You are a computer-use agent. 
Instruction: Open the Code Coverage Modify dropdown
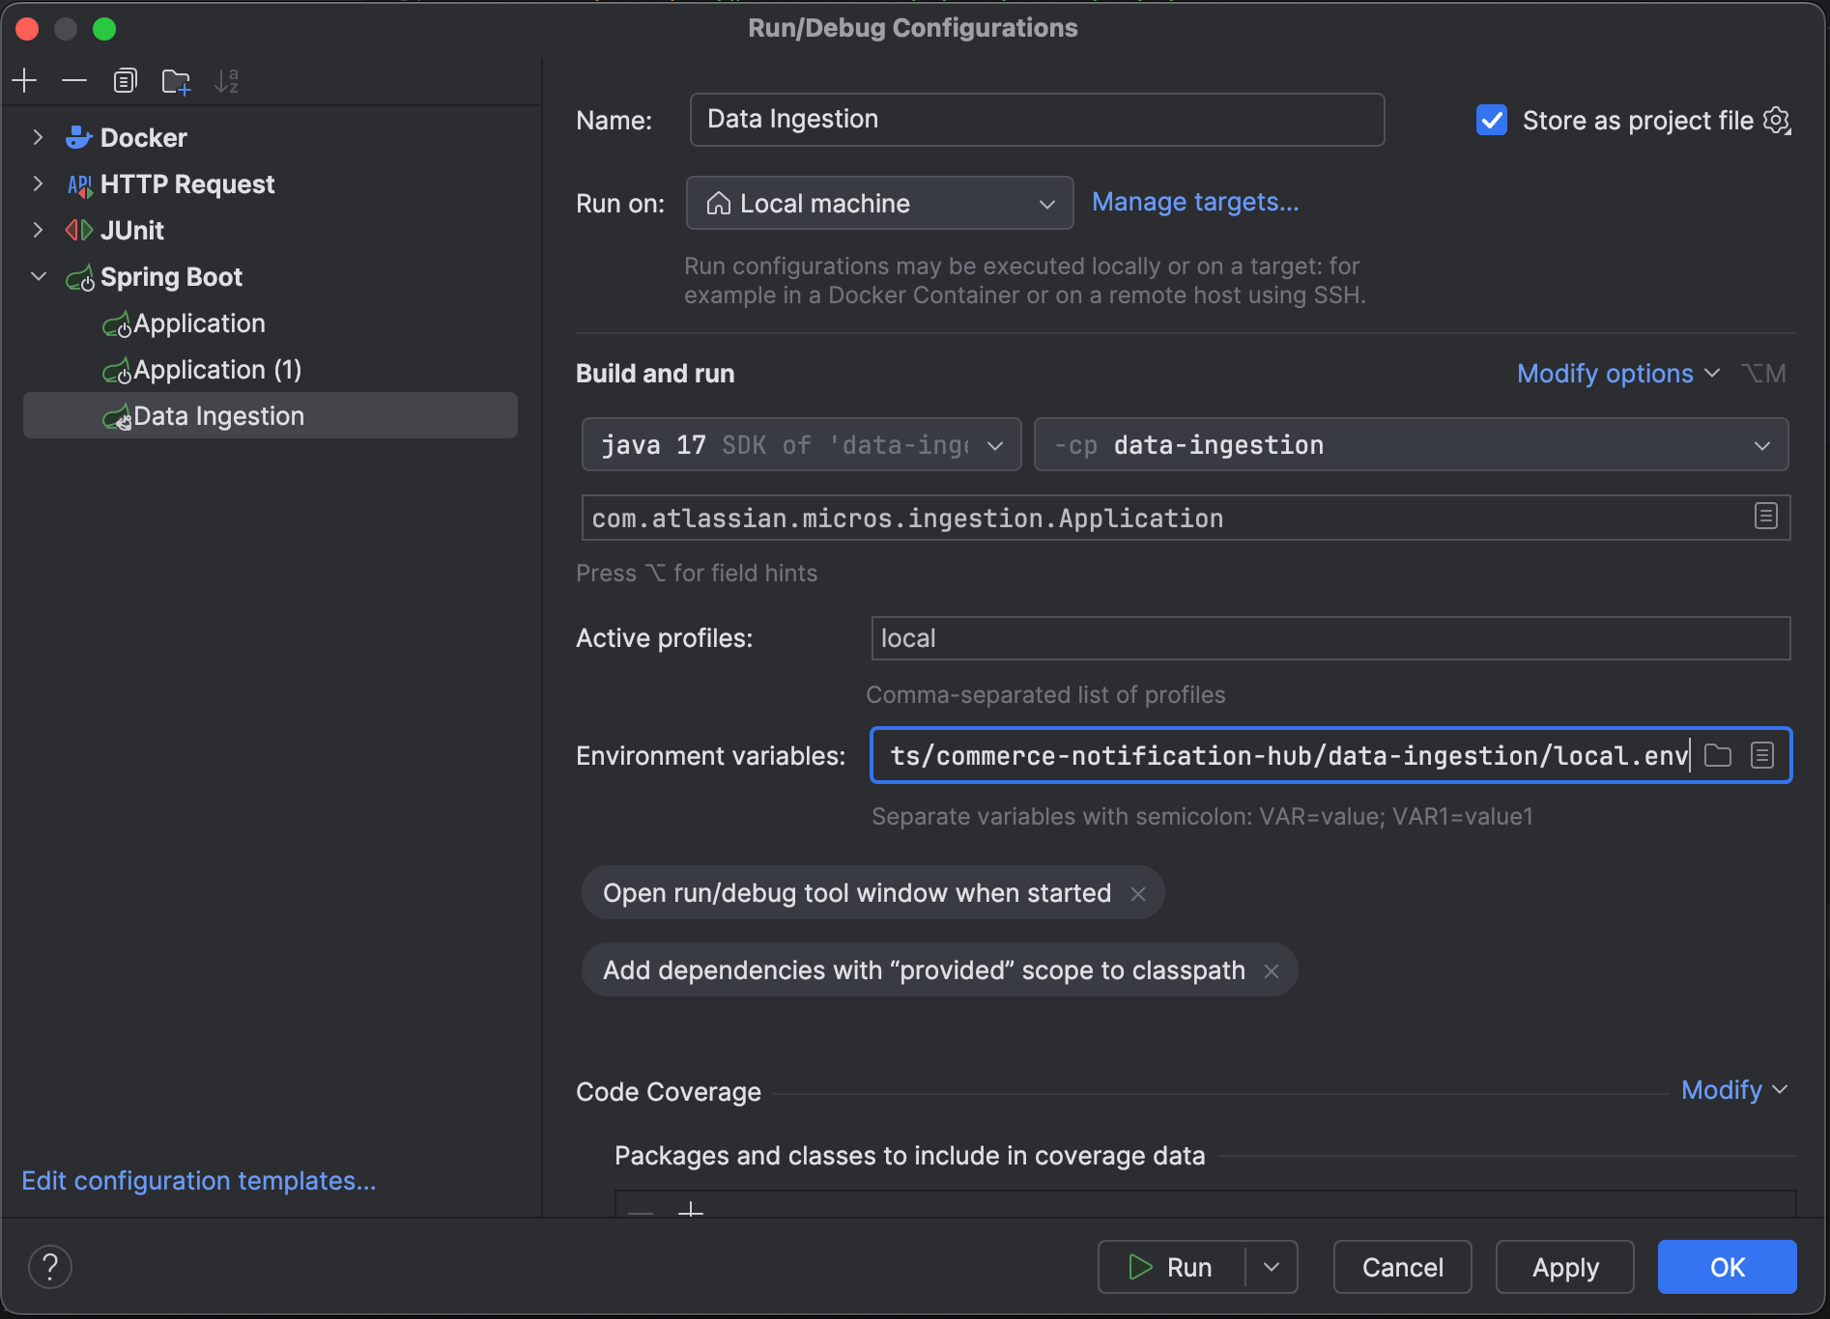(x=1733, y=1090)
